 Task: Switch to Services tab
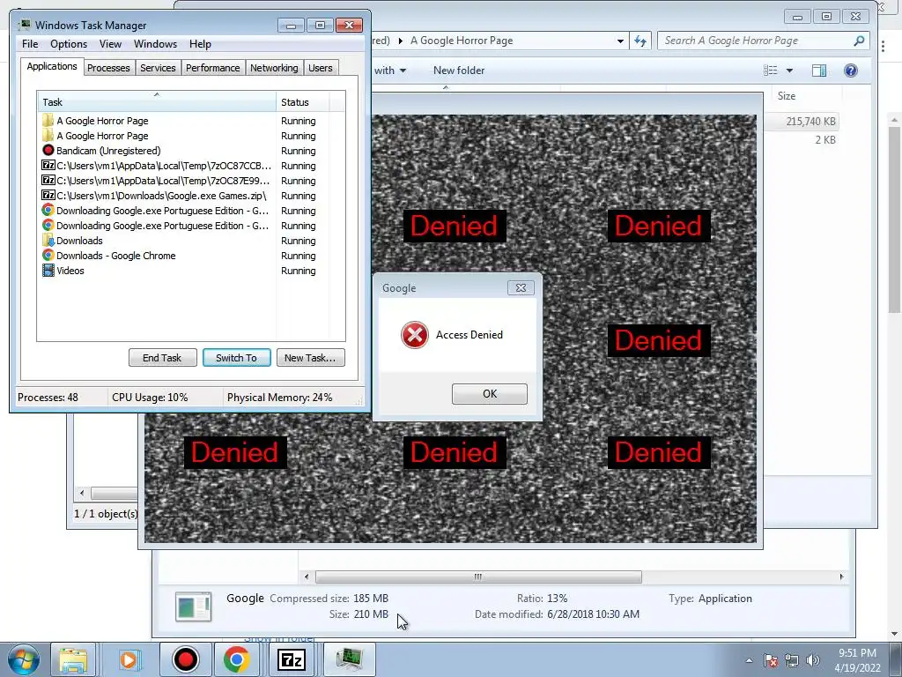158,68
